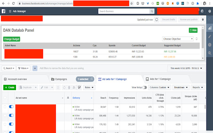Screen dimensions: 213x133
Task: Click the plus add filter button
Action: point(35,68)
